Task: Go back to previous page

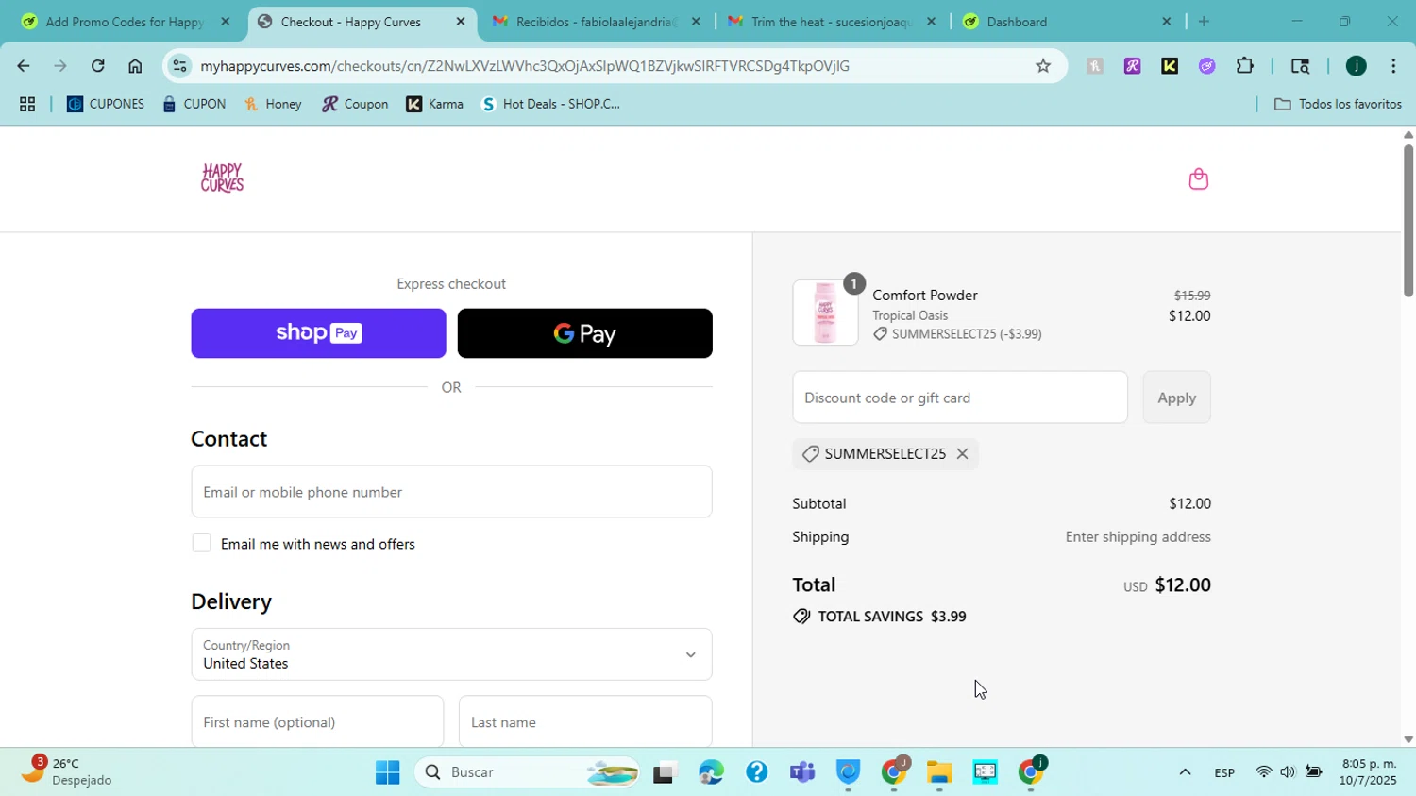Action: click(x=23, y=66)
